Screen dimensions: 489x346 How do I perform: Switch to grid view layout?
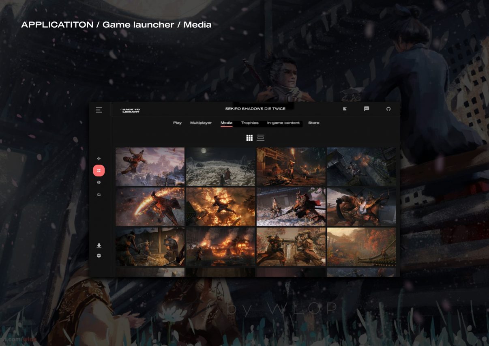pos(249,138)
